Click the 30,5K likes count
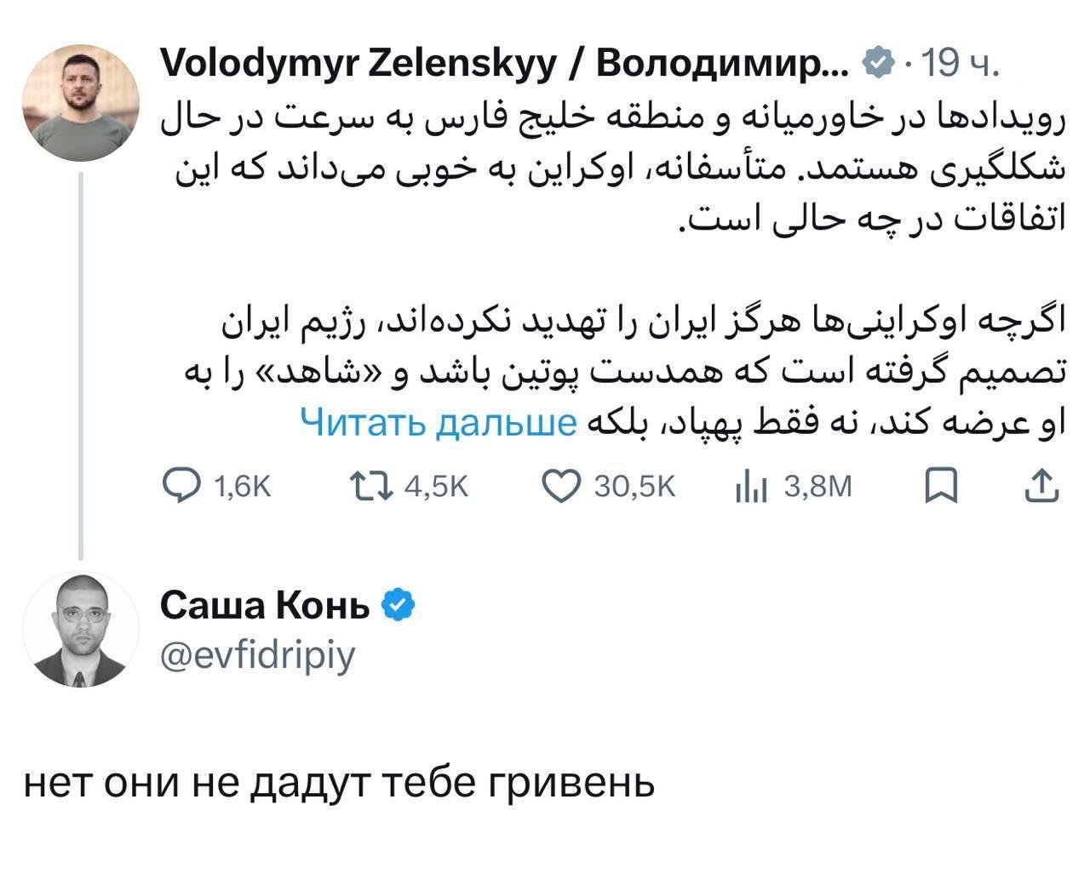This screenshot has width=1090, height=879. coord(634,486)
